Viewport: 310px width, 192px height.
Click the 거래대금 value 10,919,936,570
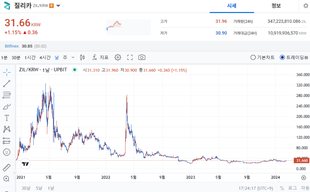[283, 33]
